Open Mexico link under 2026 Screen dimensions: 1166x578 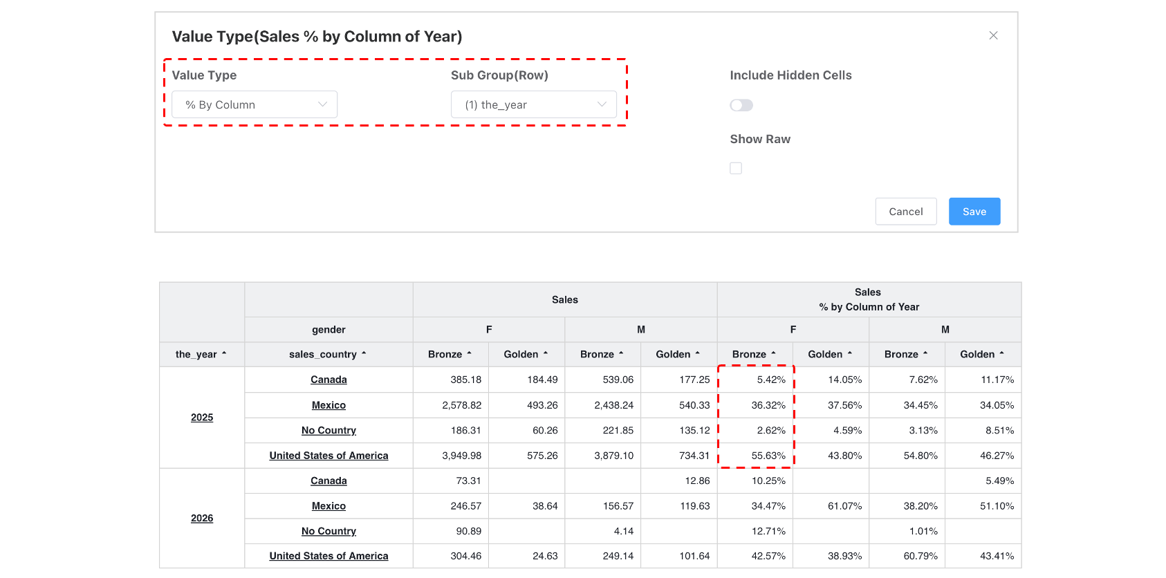(x=328, y=506)
